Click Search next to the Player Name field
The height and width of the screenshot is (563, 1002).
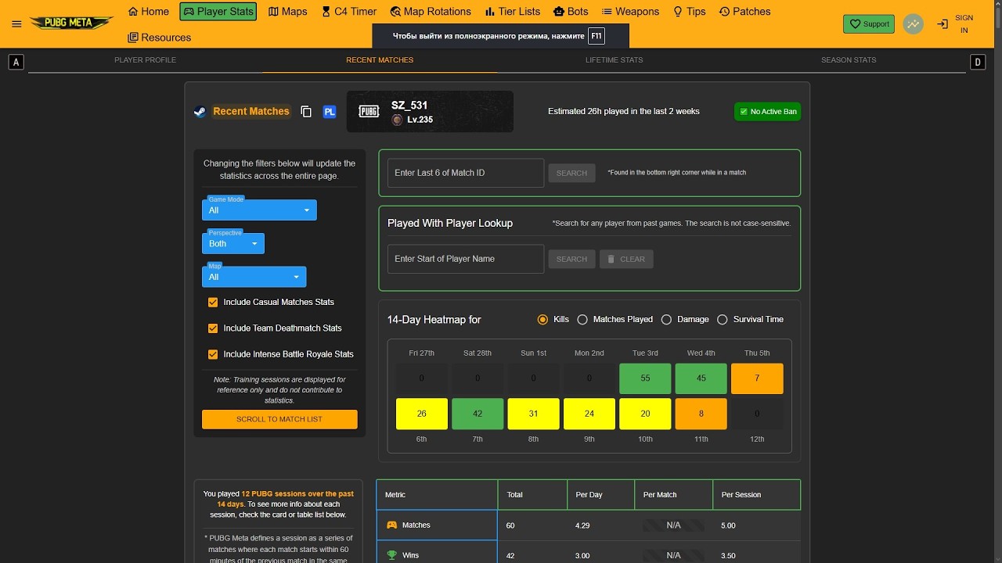click(x=571, y=259)
